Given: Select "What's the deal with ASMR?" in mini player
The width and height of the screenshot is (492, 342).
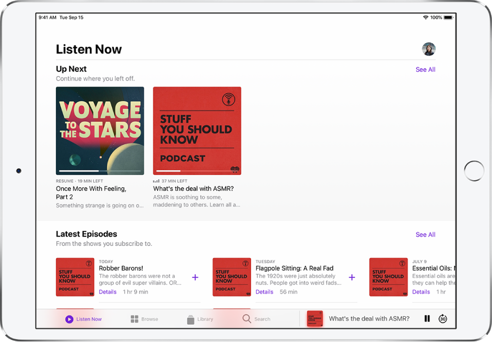Looking at the screenshot, I should (369, 318).
